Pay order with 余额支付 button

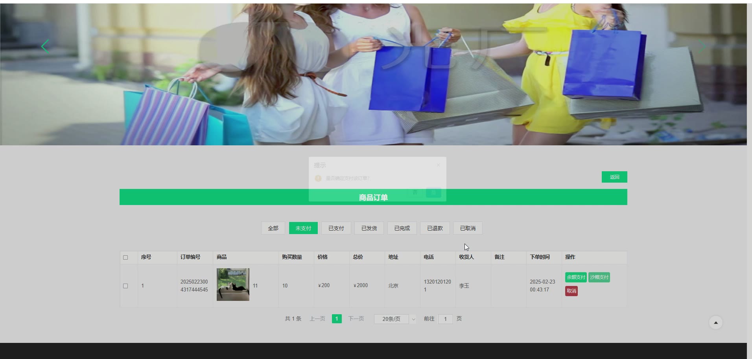coord(576,277)
